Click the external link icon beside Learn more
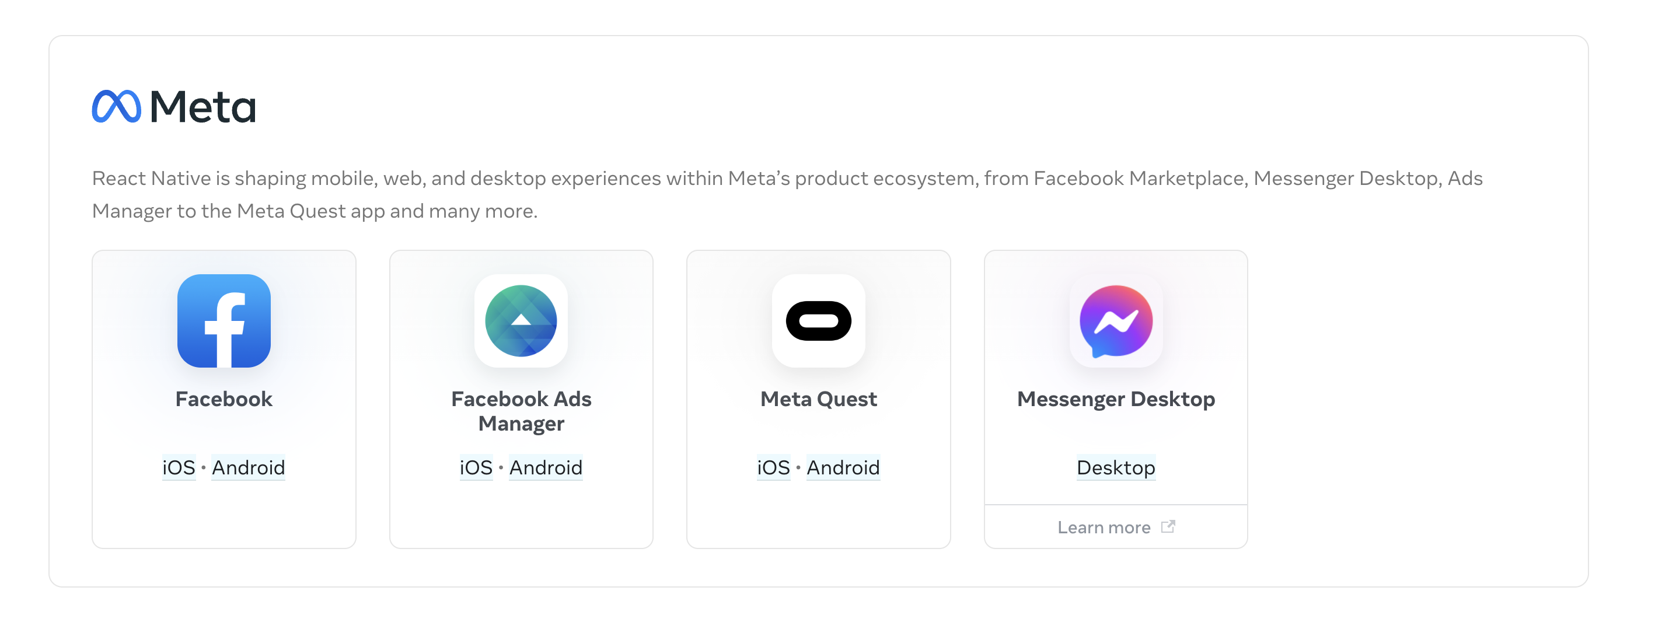 [x=1167, y=527]
